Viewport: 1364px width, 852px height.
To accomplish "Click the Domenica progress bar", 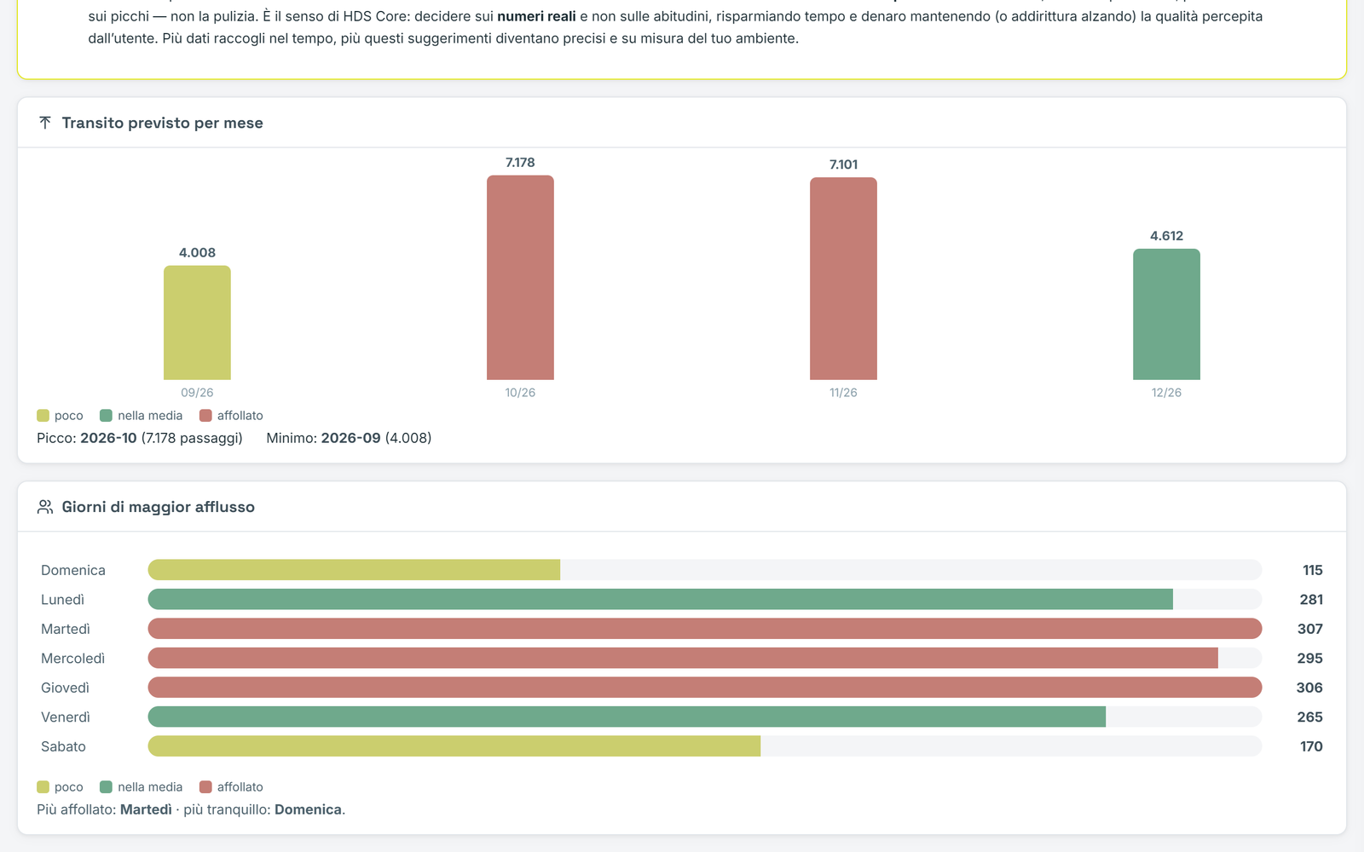I will [705, 570].
